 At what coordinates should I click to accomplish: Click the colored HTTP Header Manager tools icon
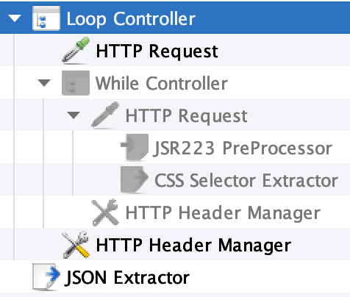pos(76,245)
